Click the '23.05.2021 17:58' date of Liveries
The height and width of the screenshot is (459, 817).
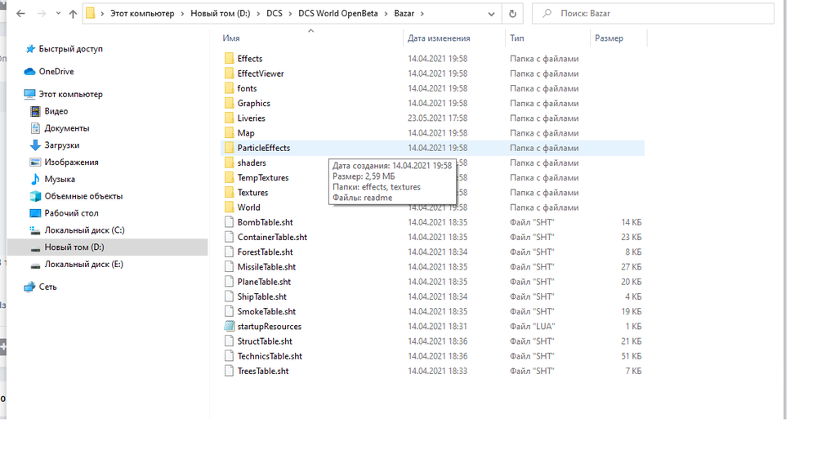pos(437,118)
